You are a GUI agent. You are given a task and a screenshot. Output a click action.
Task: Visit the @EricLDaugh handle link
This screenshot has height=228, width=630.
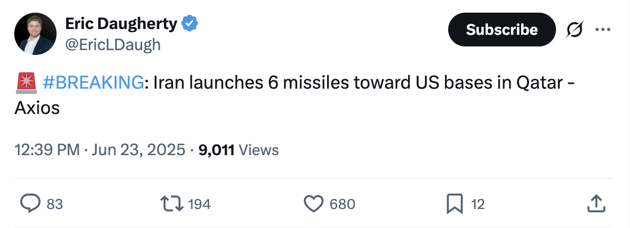point(113,44)
